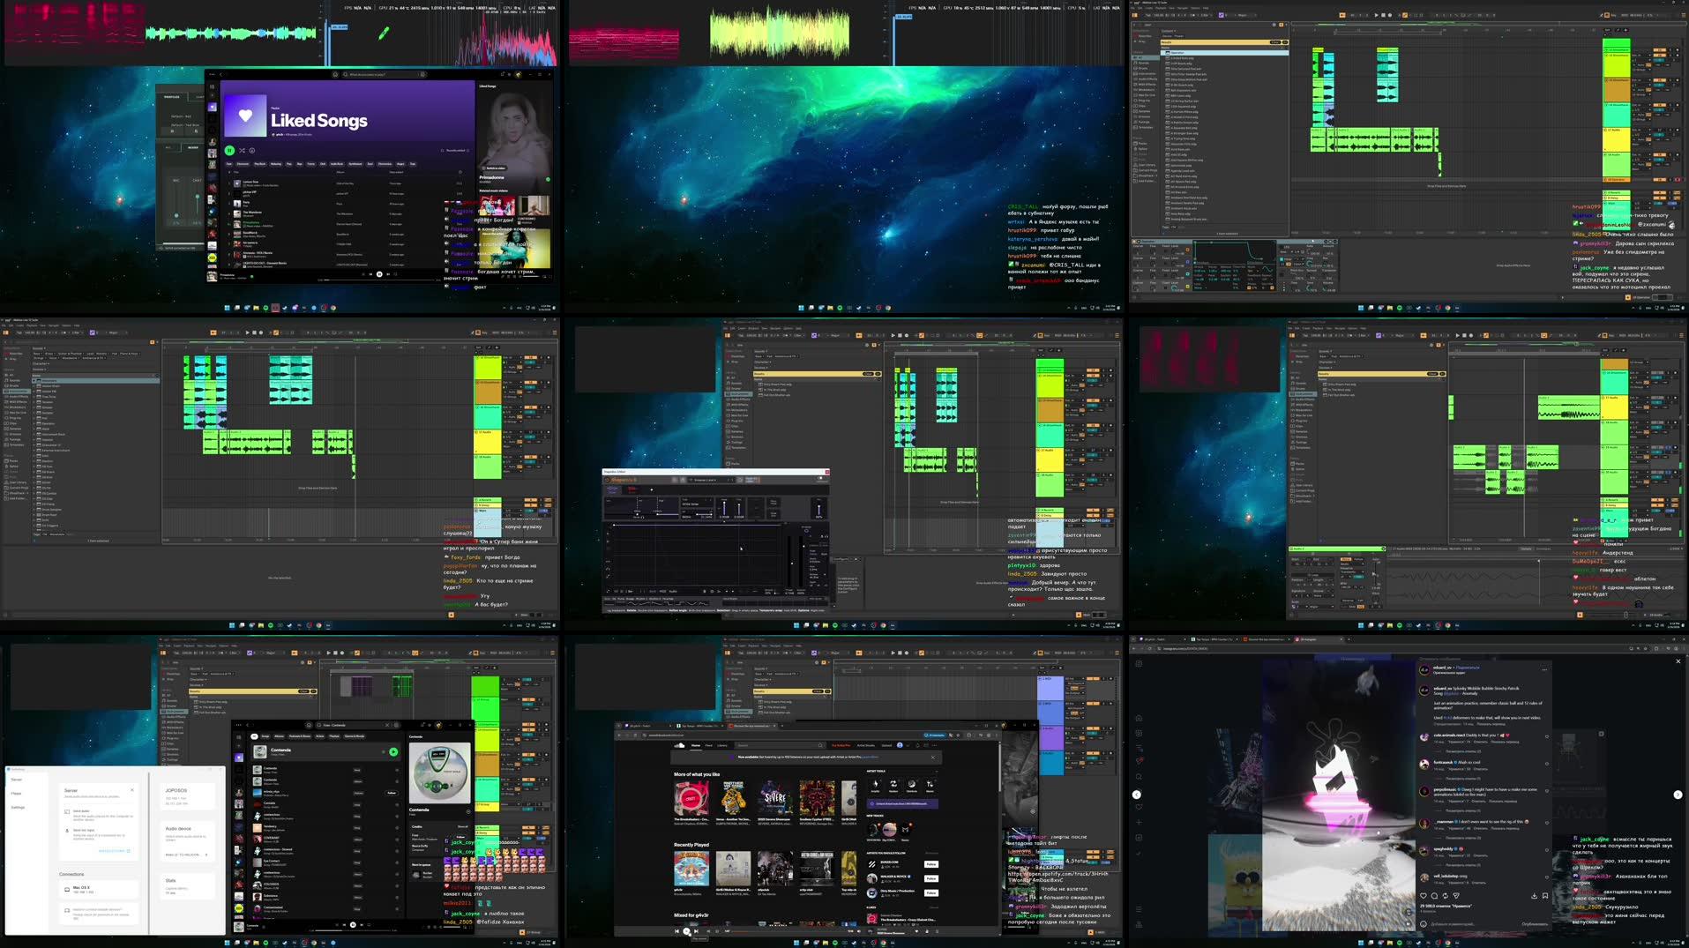The height and width of the screenshot is (948, 1689).
Task: Skip to next track in SoundCloud player
Action: (x=696, y=931)
